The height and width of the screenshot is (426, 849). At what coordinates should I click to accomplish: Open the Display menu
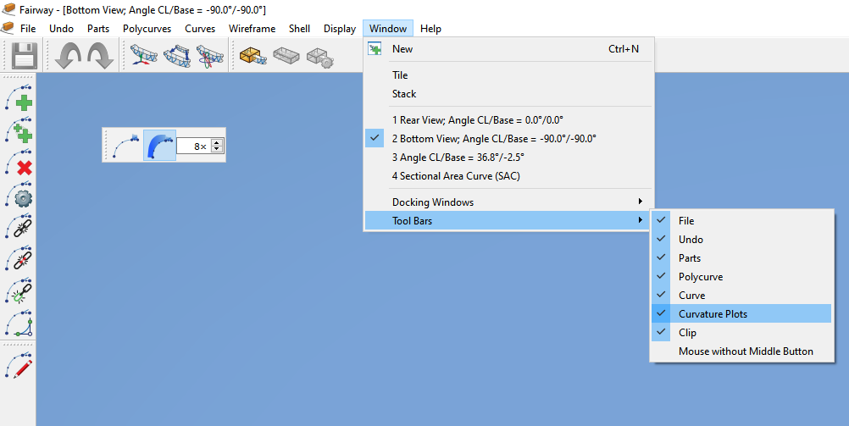pos(340,29)
